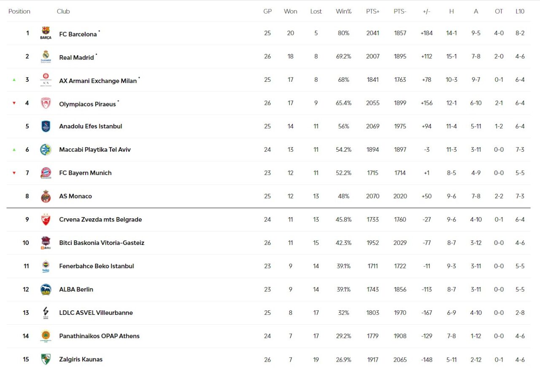540x368 pixels.
Task: Open the Fenerbahce Beko Istanbul club page
Action: (97, 266)
